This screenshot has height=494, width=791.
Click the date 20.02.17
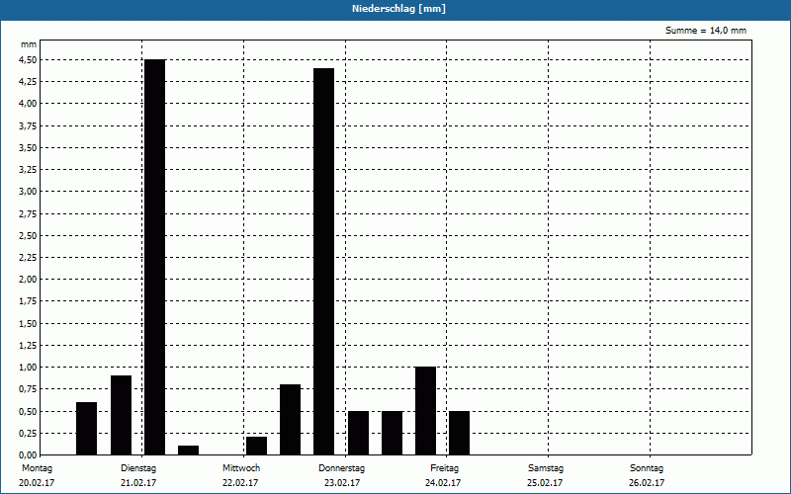click(x=37, y=483)
